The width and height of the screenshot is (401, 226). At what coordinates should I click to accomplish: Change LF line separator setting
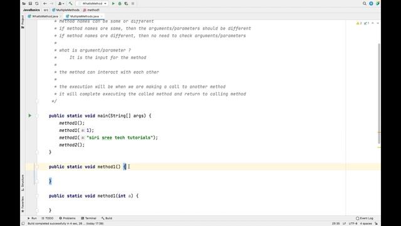tap(344, 223)
